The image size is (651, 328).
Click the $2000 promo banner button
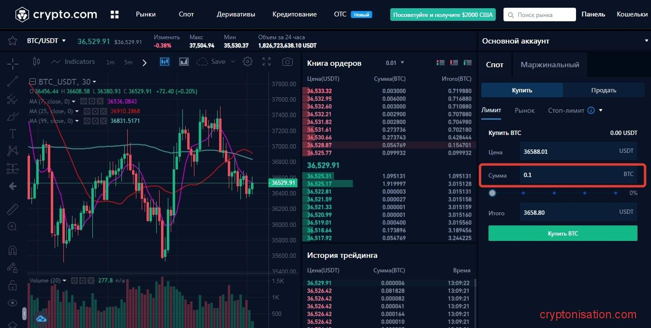[x=443, y=15]
